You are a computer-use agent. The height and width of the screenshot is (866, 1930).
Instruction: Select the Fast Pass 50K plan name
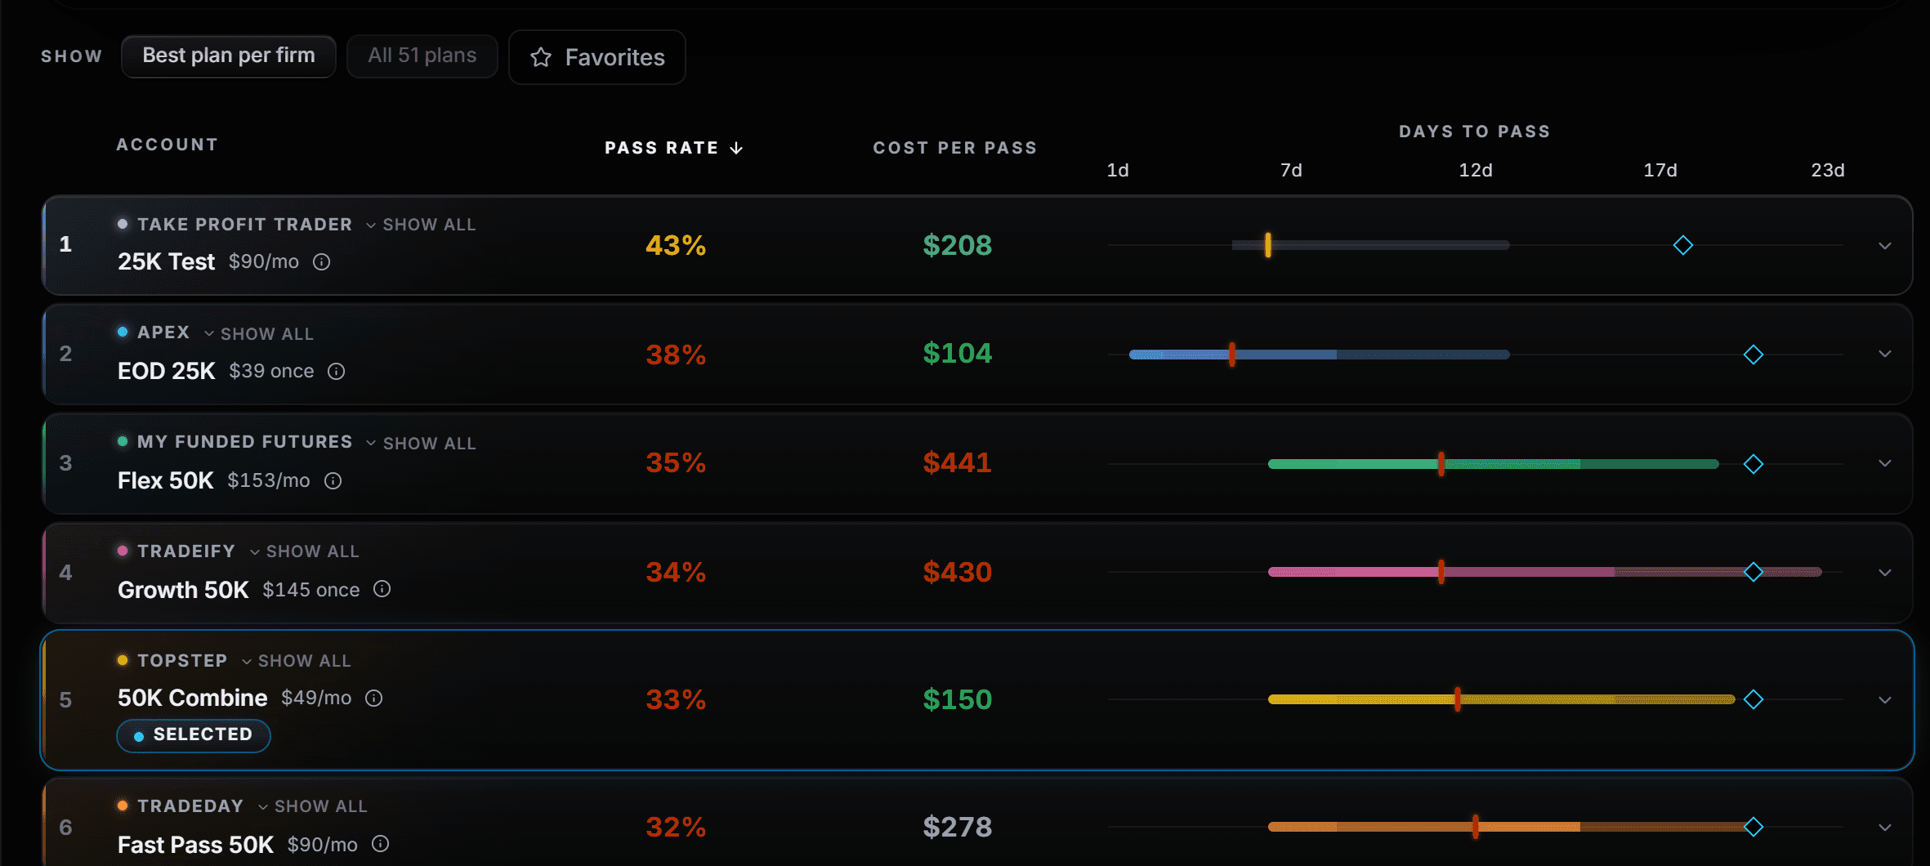tap(196, 845)
